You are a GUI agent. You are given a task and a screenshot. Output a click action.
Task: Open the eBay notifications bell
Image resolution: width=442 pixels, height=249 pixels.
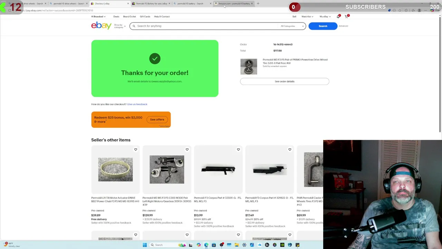(338, 17)
